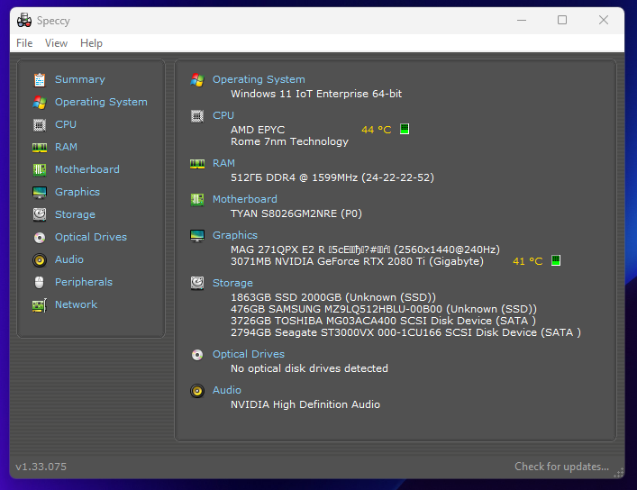The height and width of the screenshot is (490, 637).
Task: Click the GPU temperature 41 °C reading
Action: [x=528, y=261]
